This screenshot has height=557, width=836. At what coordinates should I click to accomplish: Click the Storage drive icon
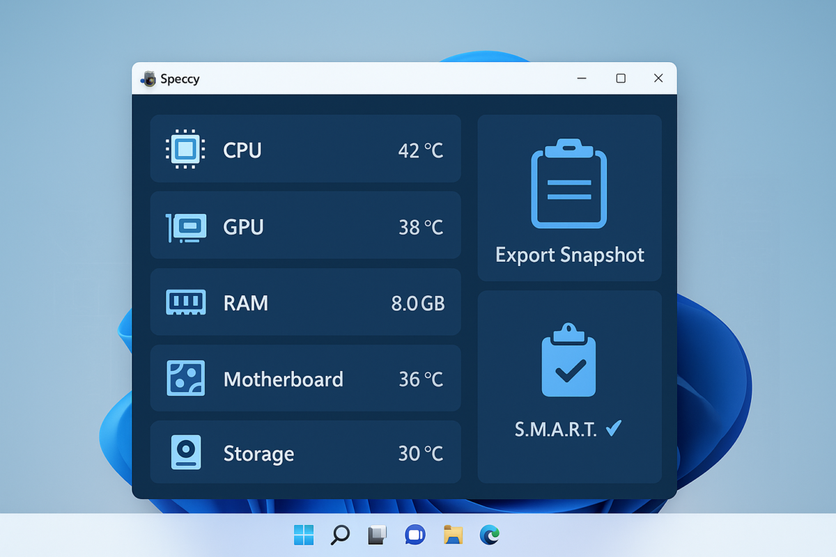tap(186, 453)
